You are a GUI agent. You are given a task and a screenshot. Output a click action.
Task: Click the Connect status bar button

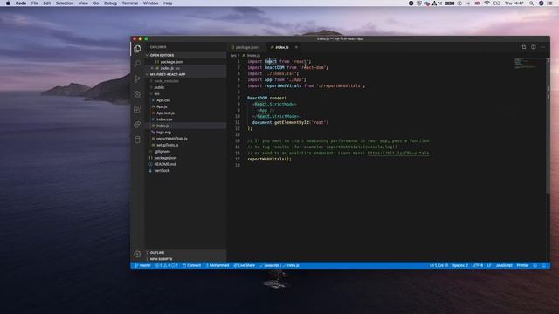coord(192,265)
